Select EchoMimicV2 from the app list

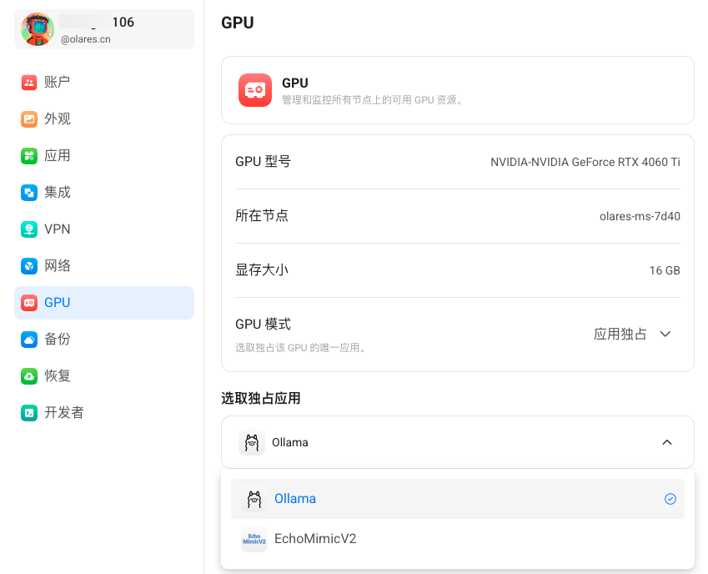pyautogui.click(x=315, y=539)
